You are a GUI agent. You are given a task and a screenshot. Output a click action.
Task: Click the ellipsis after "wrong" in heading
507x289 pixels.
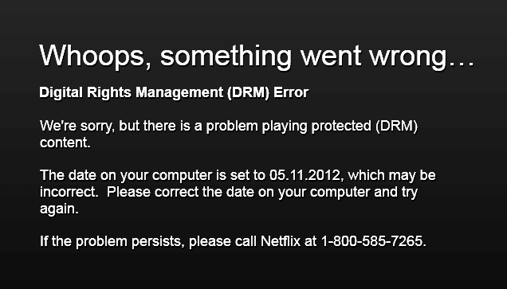462,63
